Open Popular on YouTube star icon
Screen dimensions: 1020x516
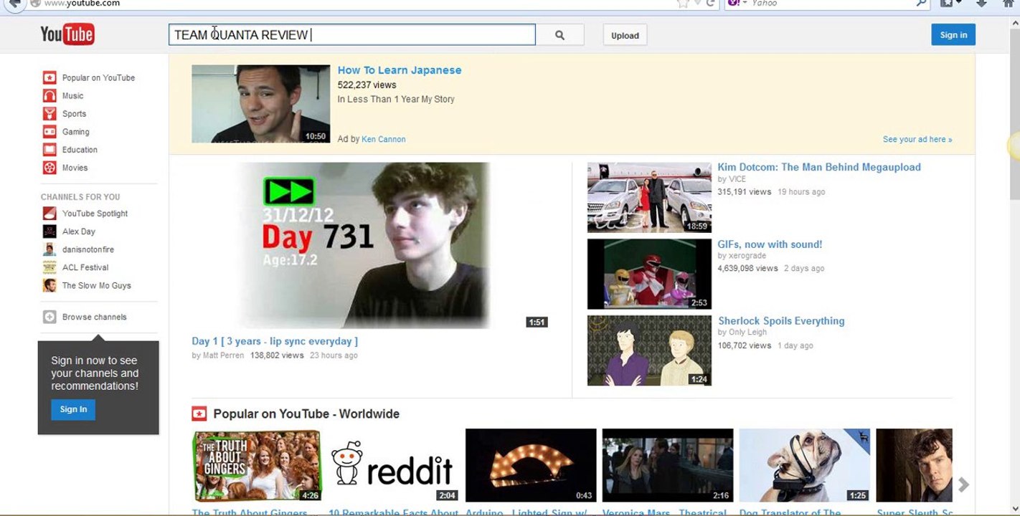49,77
